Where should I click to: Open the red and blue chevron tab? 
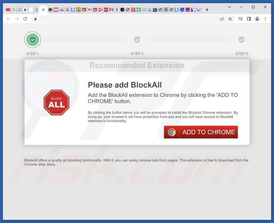[188, 10]
